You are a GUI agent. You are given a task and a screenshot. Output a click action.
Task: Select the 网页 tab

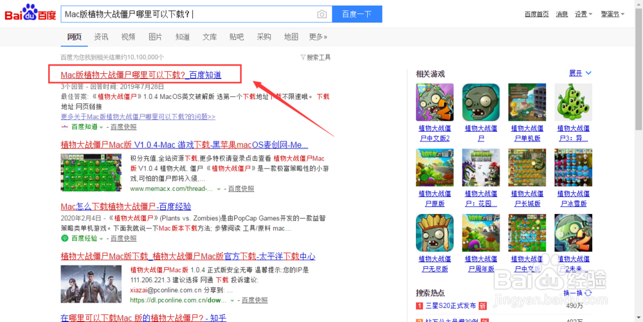tap(74, 37)
